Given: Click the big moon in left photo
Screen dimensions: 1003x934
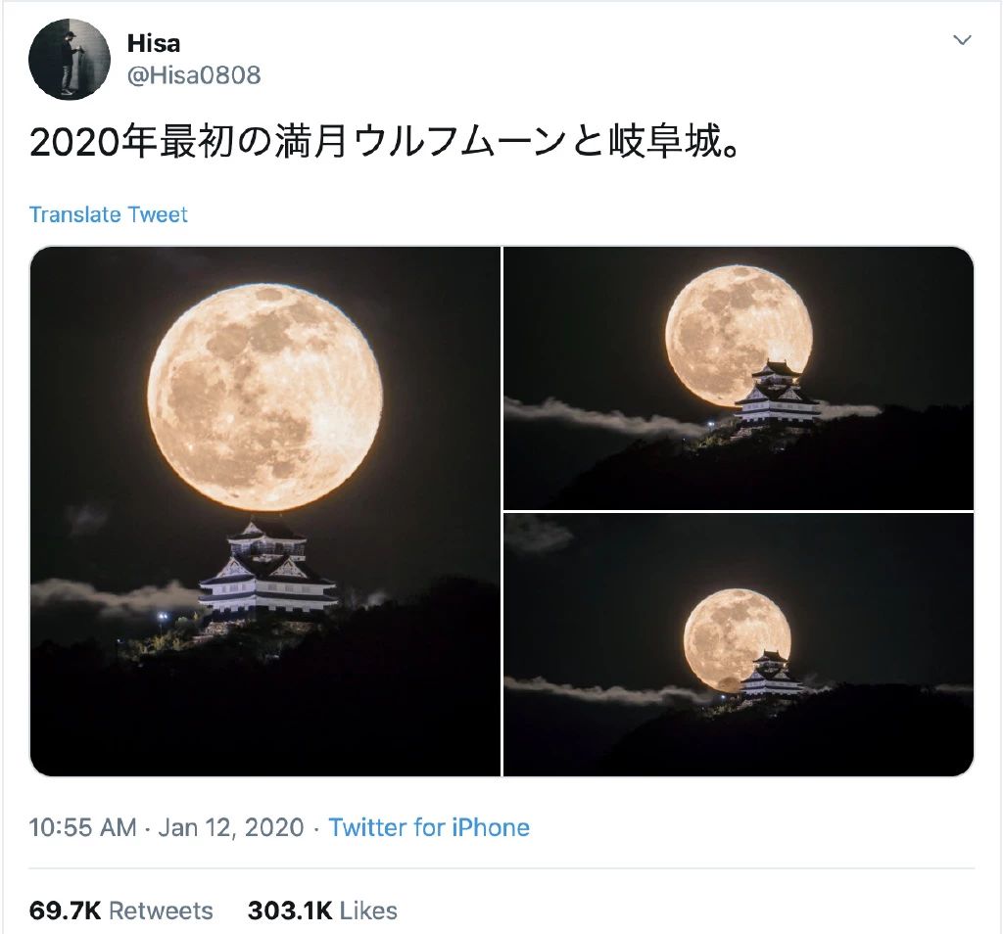Looking at the screenshot, I should tap(264, 397).
